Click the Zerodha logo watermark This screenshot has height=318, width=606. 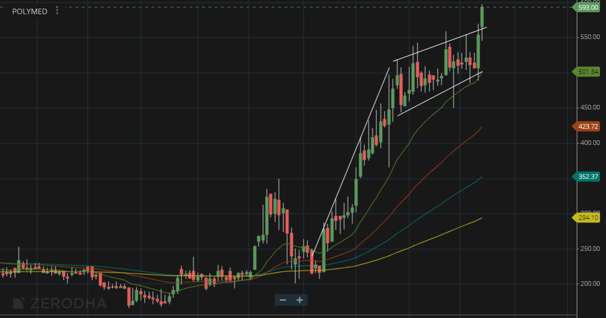click(x=60, y=303)
